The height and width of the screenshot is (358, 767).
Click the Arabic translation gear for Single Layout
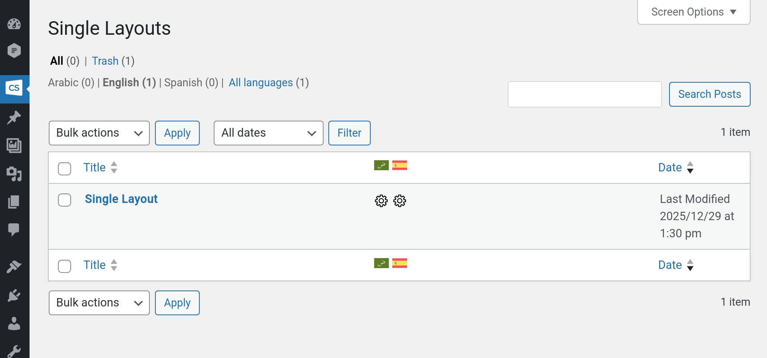pyautogui.click(x=381, y=201)
